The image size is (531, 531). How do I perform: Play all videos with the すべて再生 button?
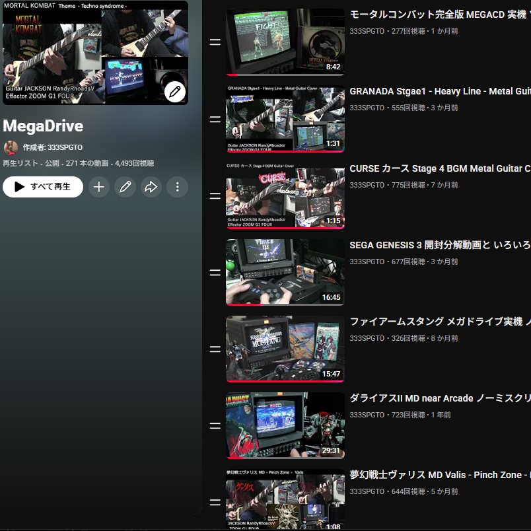coord(42,187)
